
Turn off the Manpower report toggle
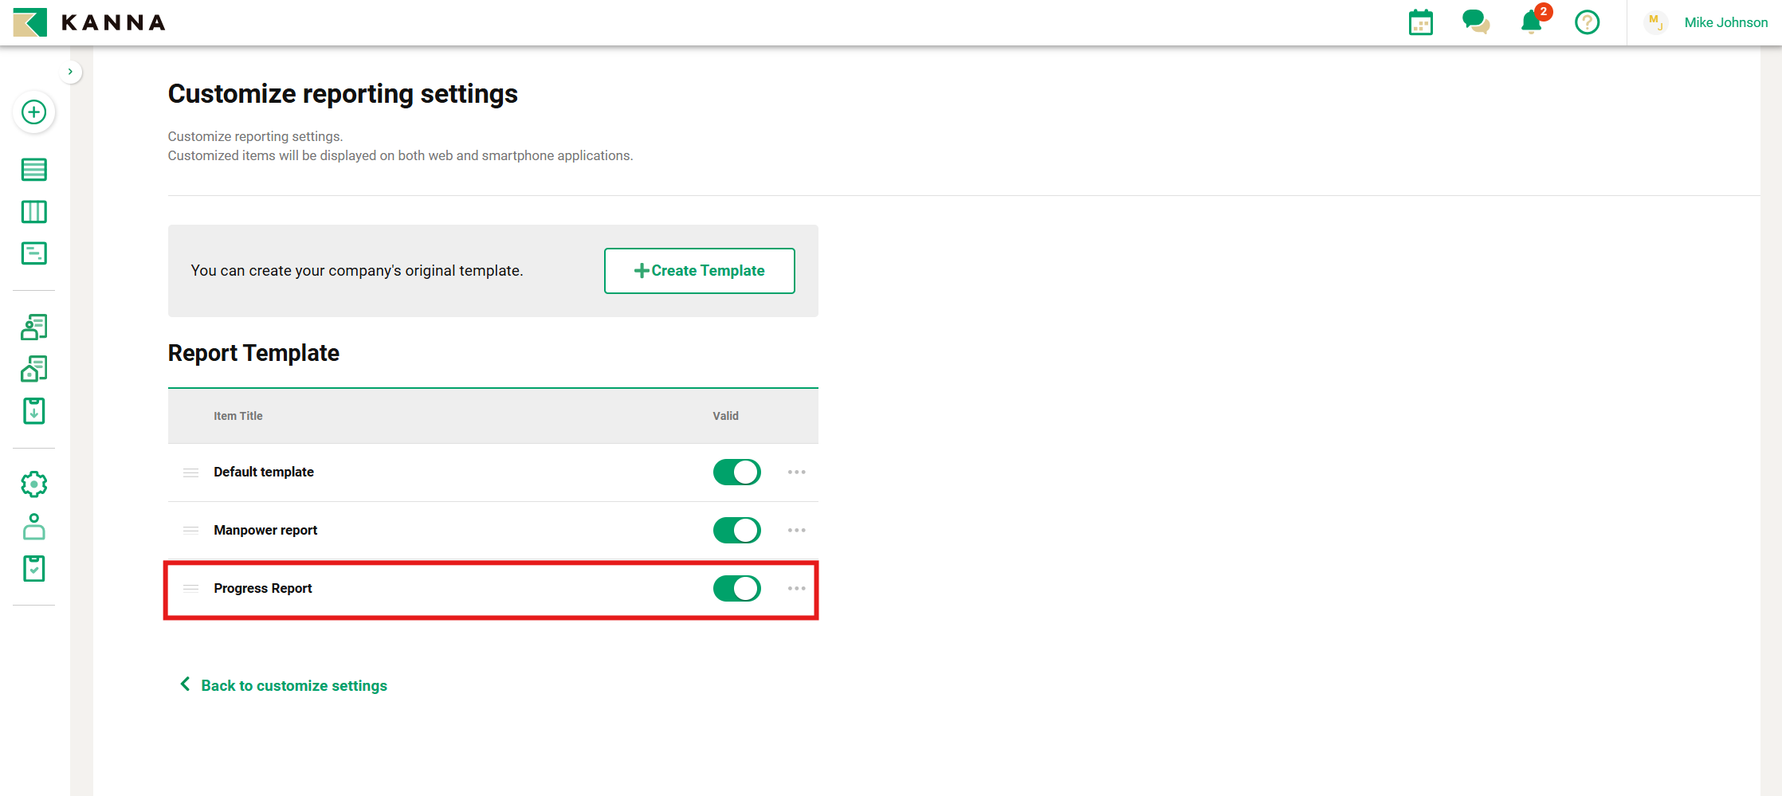pos(736,531)
